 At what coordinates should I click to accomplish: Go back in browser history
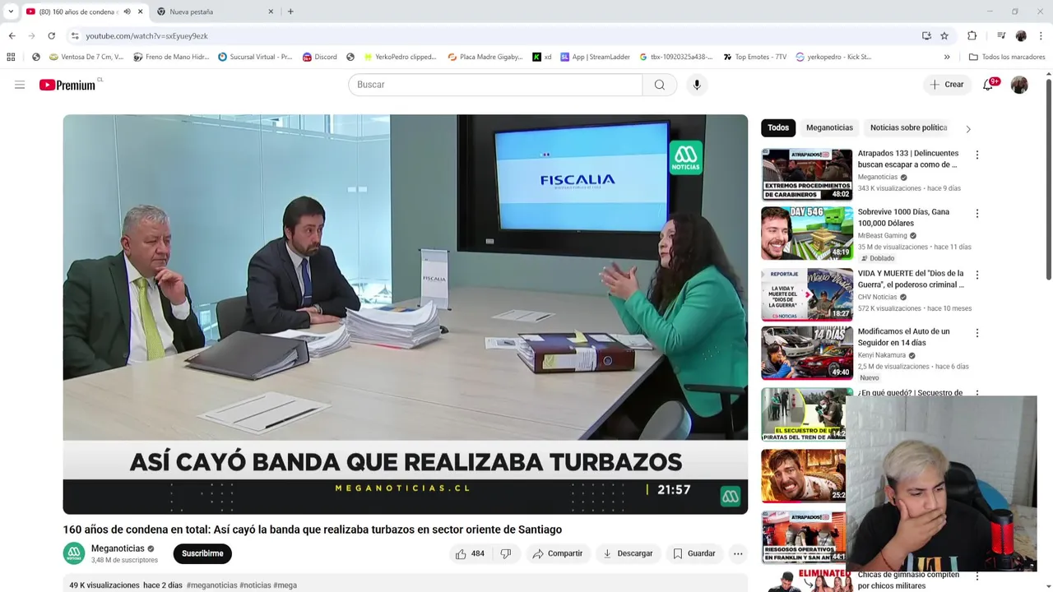[x=12, y=35]
